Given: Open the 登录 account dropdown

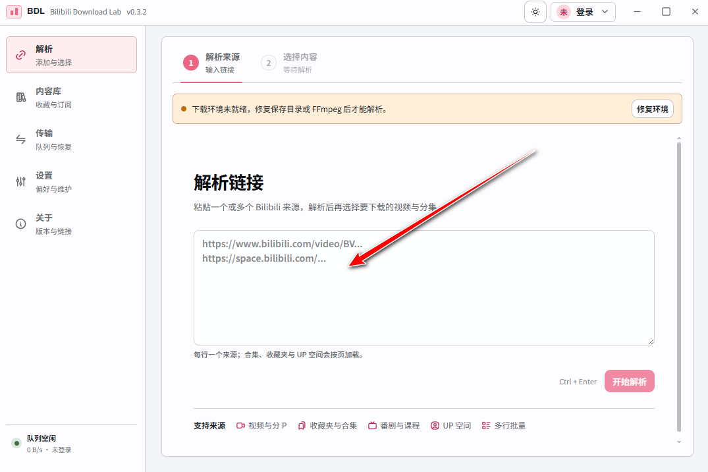Looking at the screenshot, I should 583,12.
